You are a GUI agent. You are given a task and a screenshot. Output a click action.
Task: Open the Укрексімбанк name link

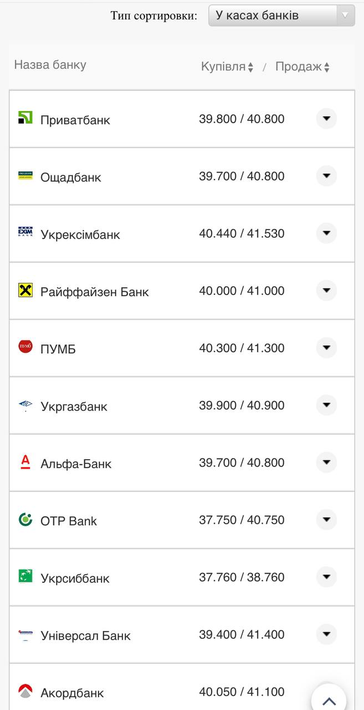[x=80, y=235]
